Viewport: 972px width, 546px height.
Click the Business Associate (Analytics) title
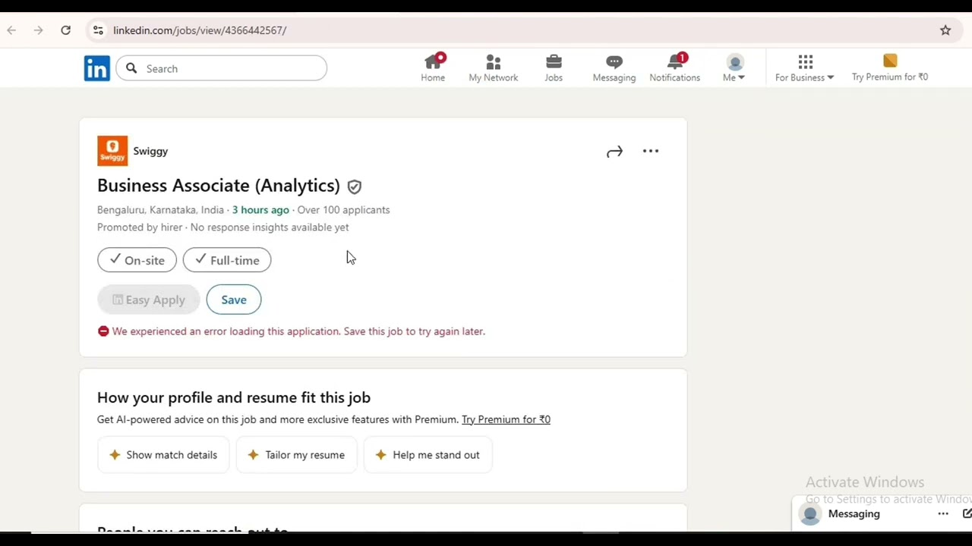[219, 185]
